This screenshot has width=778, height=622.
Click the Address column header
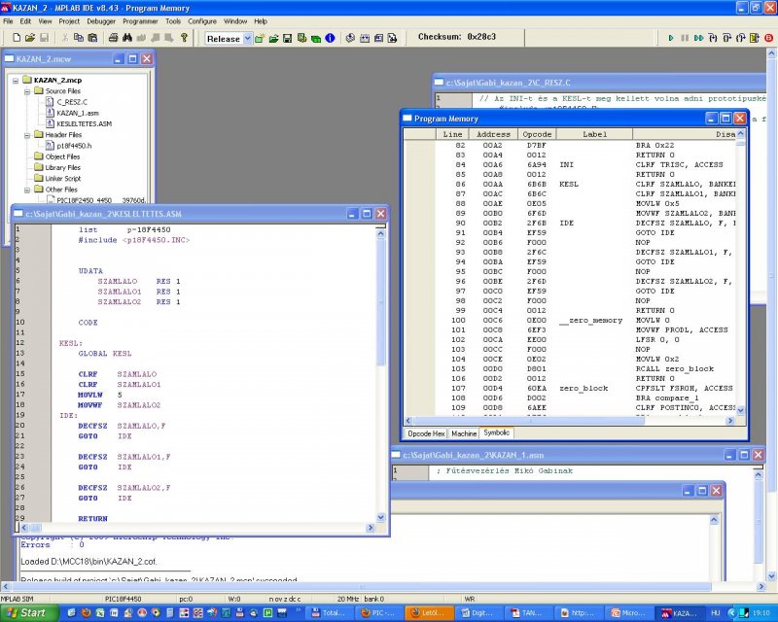tap(493, 134)
